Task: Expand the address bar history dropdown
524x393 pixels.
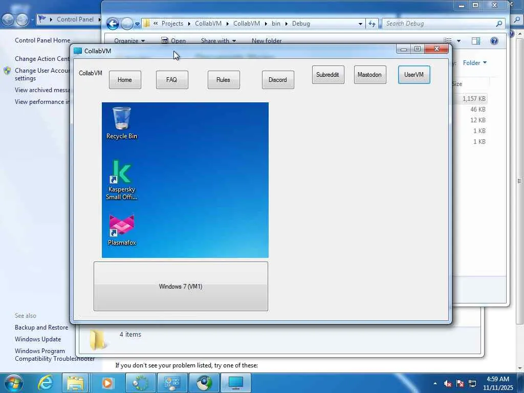Action: [360, 24]
